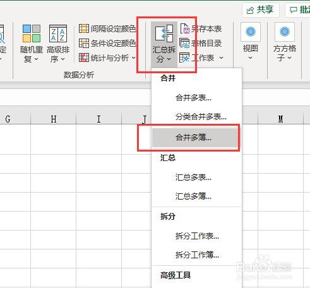Select 汇总多表... menu item
Viewport: 310px width, 288px height.
tap(197, 177)
